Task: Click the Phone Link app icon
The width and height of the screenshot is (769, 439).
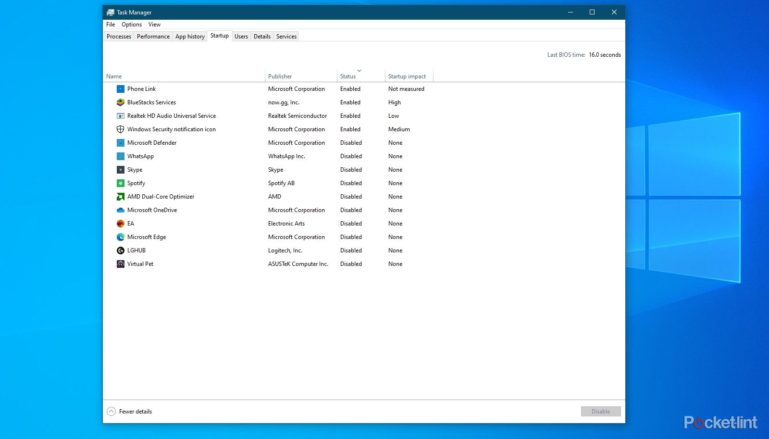Action: click(121, 89)
